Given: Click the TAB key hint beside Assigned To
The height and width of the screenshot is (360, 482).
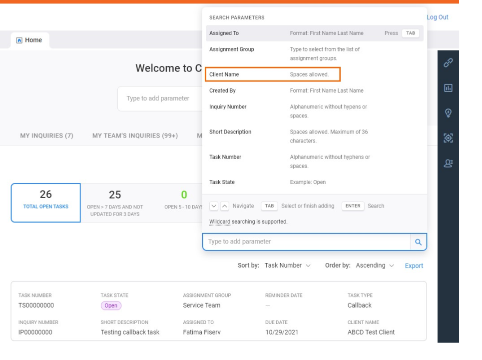Looking at the screenshot, I should pos(411,33).
